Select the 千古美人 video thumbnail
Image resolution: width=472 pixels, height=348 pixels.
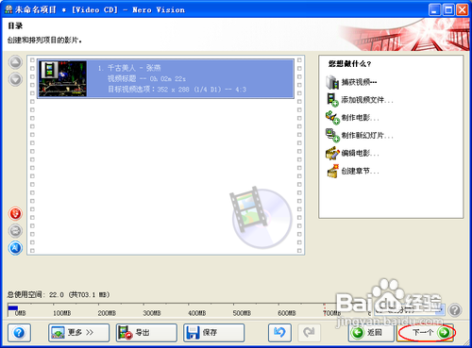point(62,78)
